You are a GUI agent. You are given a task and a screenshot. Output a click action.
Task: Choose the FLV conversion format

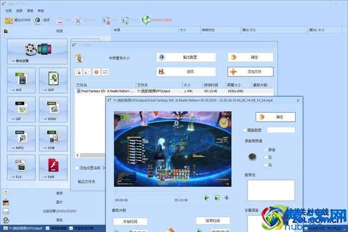point(21,167)
